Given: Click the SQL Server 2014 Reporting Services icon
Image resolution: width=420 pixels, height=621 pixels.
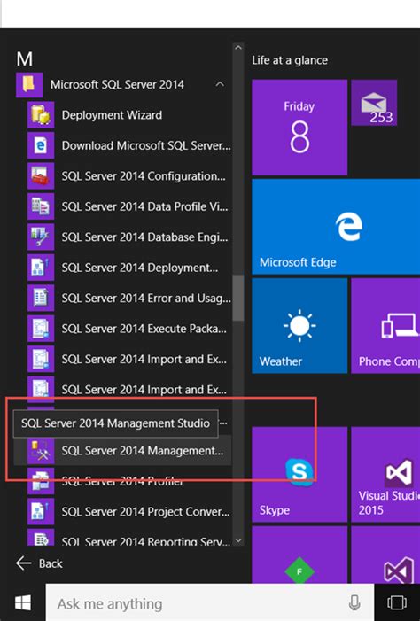Looking at the screenshot, I should (x=41, y=538).
